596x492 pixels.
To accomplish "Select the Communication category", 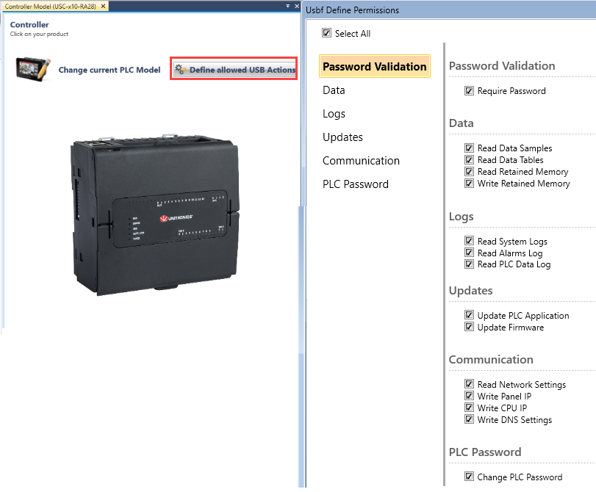I will [x=361, y=160].
